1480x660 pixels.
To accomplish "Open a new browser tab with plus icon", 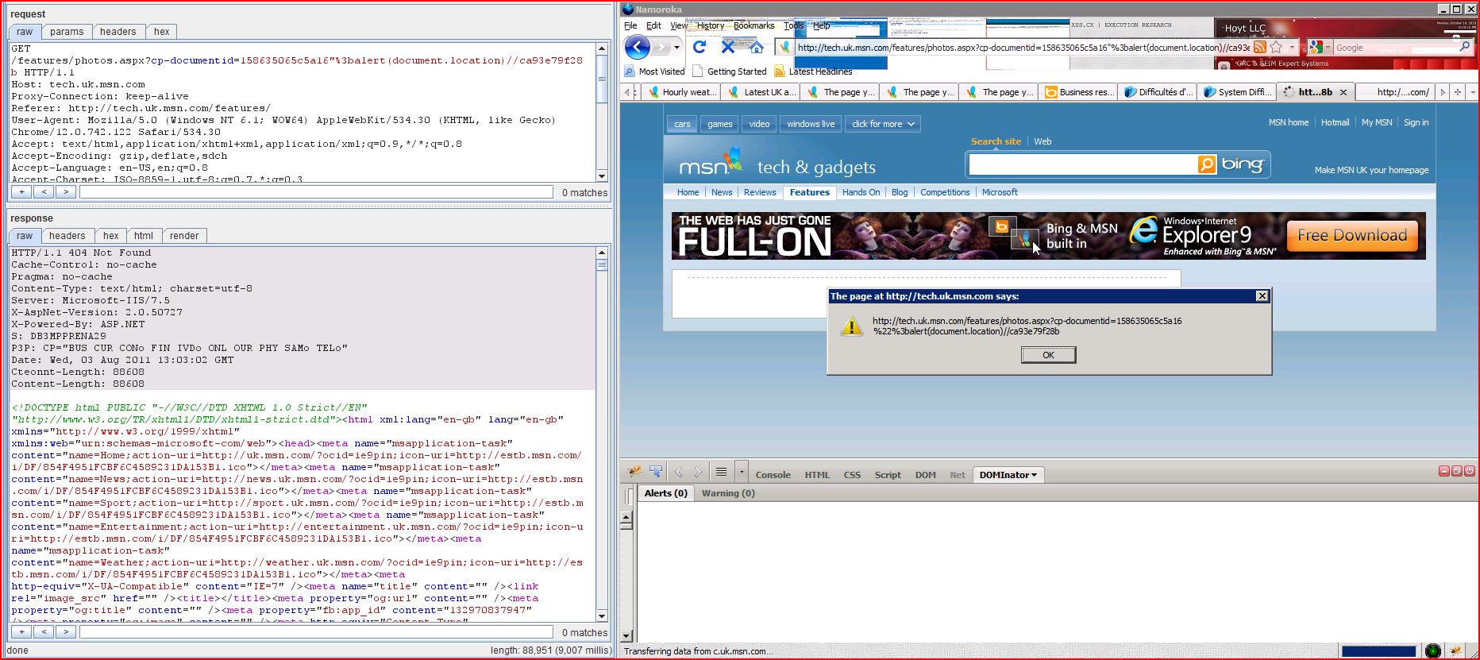I will [x=1458, y=92].
